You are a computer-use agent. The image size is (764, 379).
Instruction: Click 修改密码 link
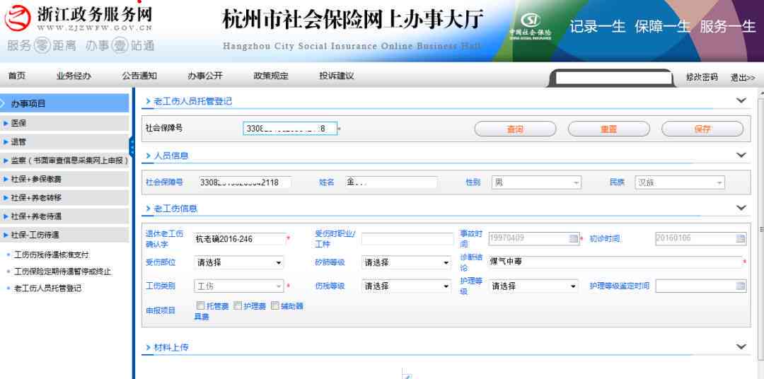click(x=702, y=77)
